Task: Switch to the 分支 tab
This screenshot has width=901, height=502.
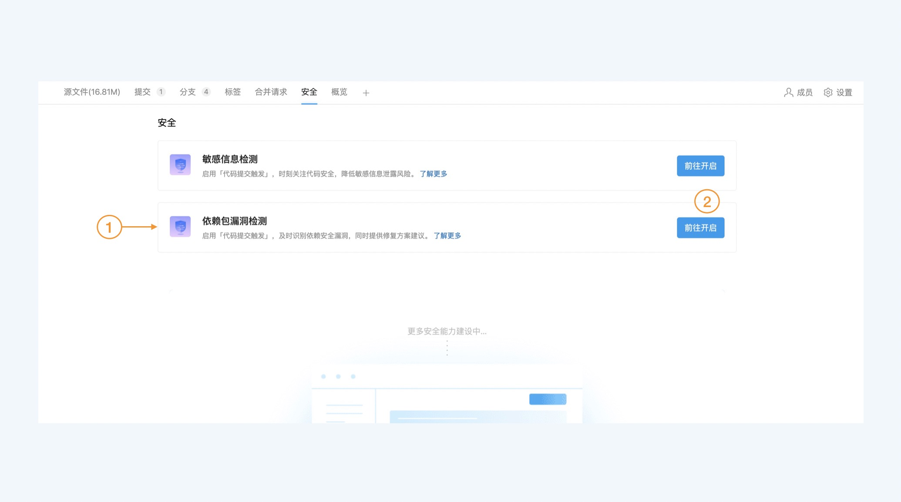Action: point(188,92)
